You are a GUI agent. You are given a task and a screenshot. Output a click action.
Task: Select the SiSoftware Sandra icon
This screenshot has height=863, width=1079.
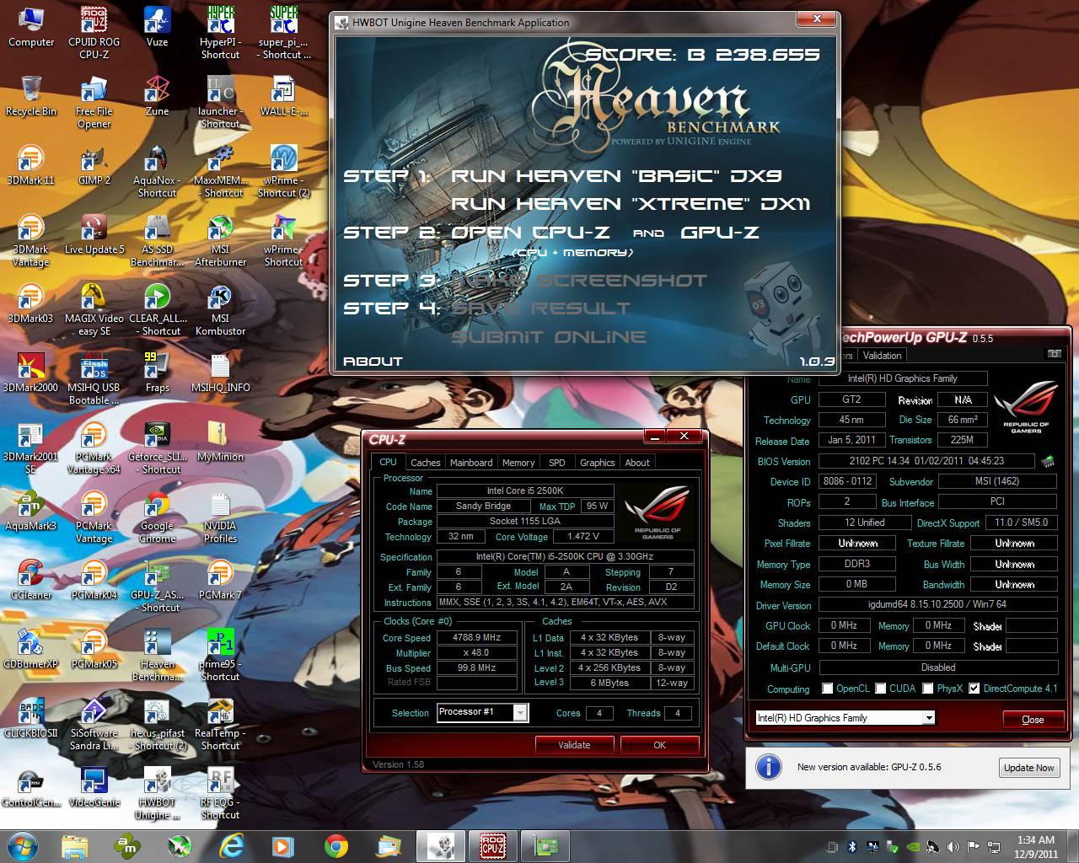[94, 725]
